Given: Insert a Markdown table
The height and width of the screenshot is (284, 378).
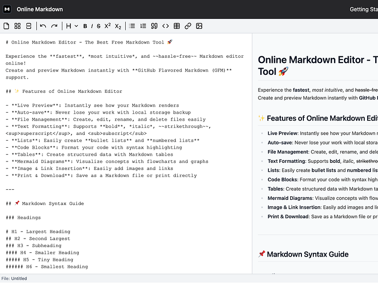Looking at the screenshot, I should [x=177, y=26].
